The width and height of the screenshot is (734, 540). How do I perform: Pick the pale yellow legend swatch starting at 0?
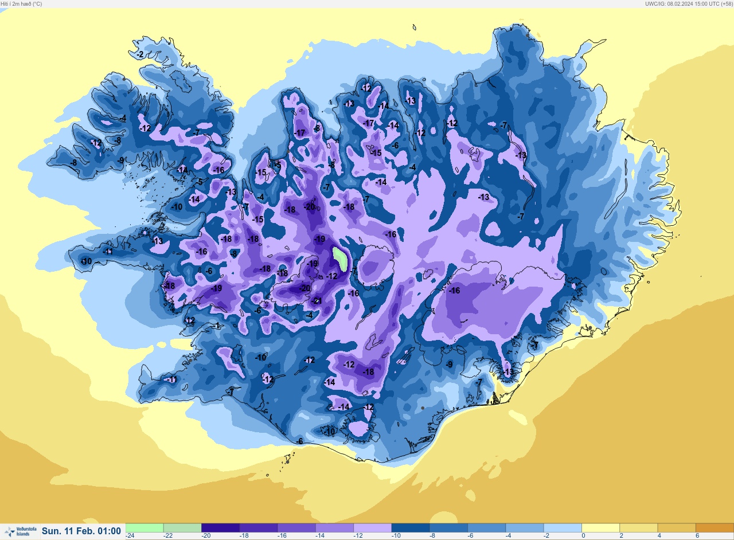(600, 527)
